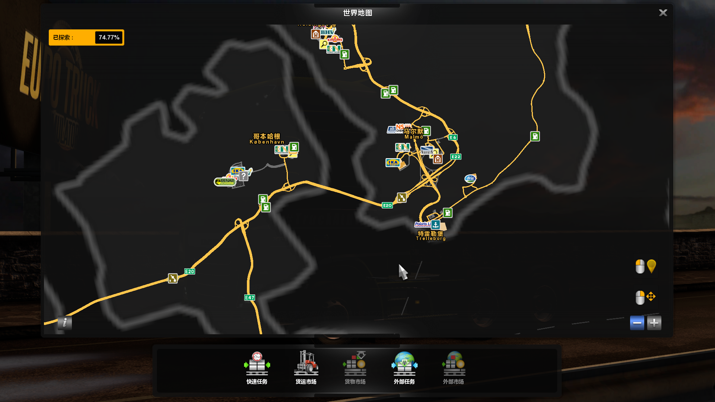Close the world map window
This screenshot has height=402, width=715.
[663, 13]
